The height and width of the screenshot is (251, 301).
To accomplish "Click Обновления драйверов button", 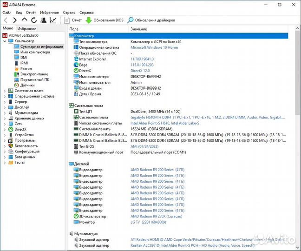I will pos(151,20).
